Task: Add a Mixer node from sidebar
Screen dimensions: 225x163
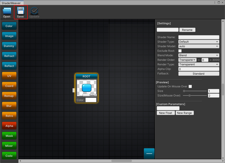Action: (x=9, y=146)
